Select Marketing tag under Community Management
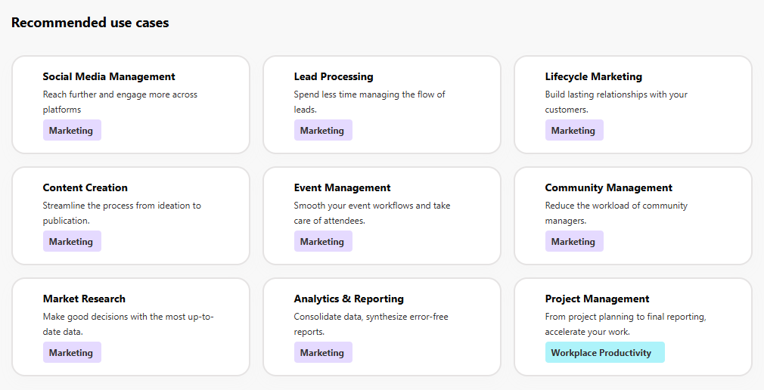 [573, 242]
